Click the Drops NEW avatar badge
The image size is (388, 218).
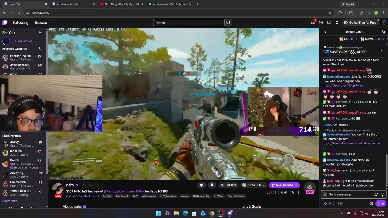point(309,188)
